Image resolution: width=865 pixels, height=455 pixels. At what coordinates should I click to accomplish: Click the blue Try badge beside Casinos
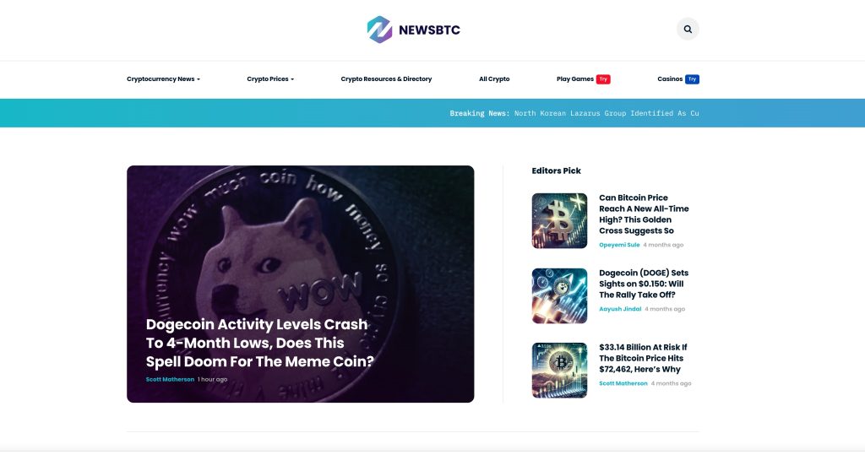tap(692, 79)
